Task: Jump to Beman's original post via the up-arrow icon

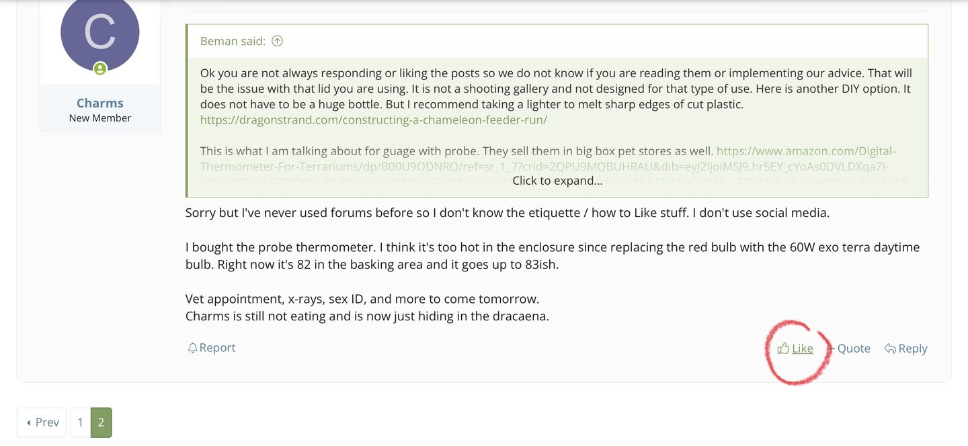Action: [x=277, y=41]
